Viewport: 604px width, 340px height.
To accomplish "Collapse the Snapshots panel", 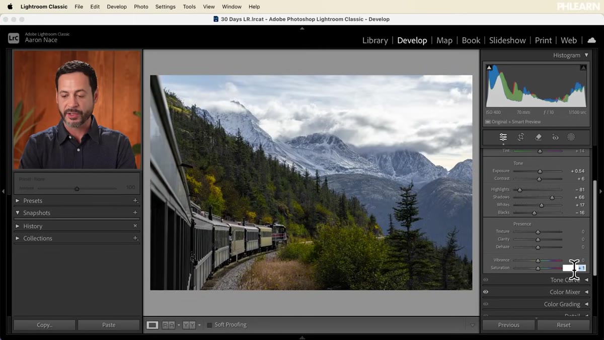I will tap(18, 213).
